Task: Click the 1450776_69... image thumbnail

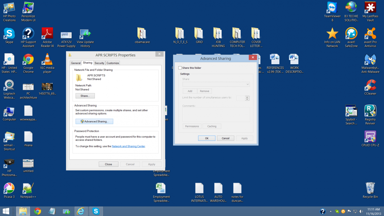Action: [x=47, y=88]
